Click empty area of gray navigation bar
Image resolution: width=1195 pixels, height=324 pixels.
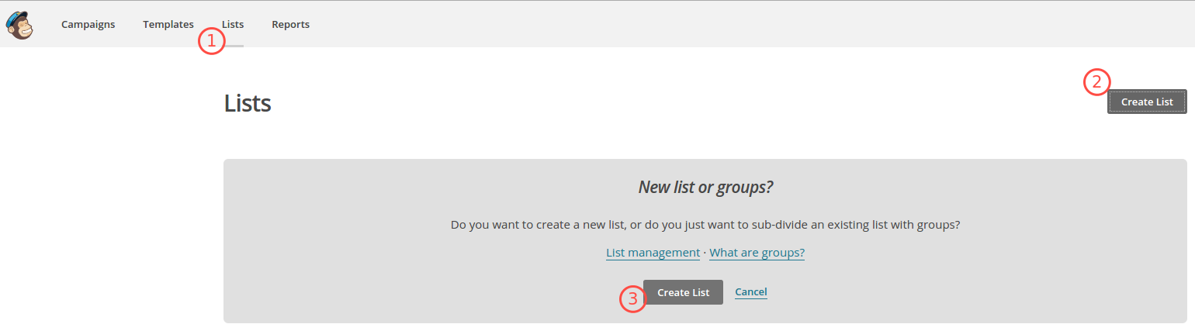[x=698, y=25]
